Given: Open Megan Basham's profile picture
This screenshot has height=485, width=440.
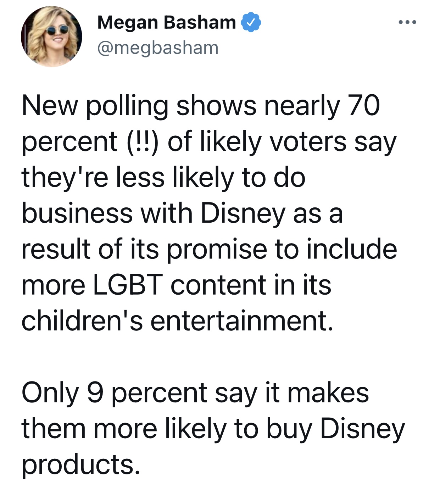Looking at the screenshot, I should pyautogui.click(x=51, y=37).
